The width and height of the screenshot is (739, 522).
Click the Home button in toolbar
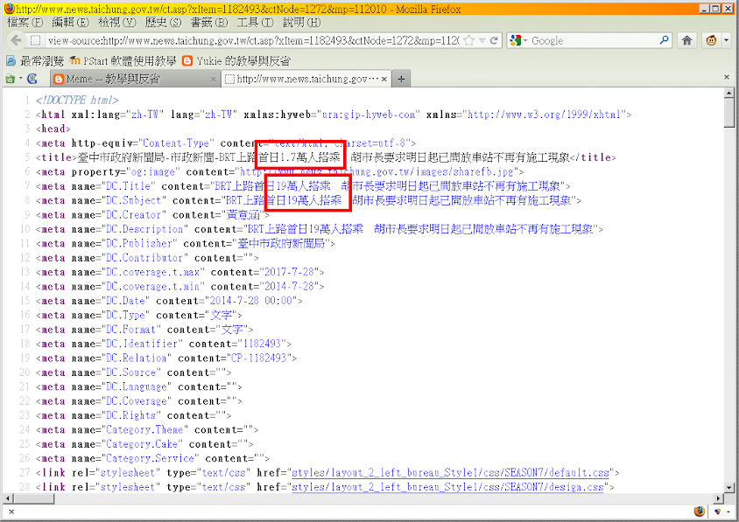click(x=687, y=41)
